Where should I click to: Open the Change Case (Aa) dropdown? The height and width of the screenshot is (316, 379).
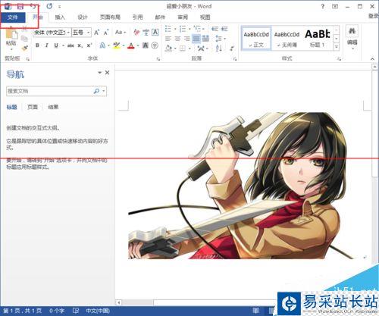point(121,33)
